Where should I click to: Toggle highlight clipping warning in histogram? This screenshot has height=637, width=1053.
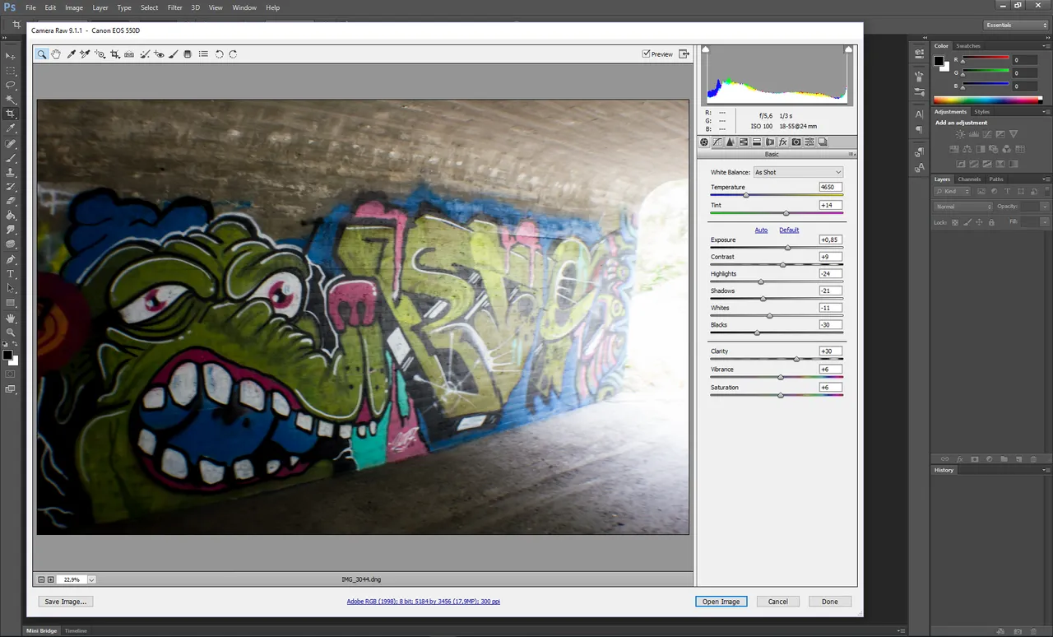pyautogui.click(x=849, y=50)
